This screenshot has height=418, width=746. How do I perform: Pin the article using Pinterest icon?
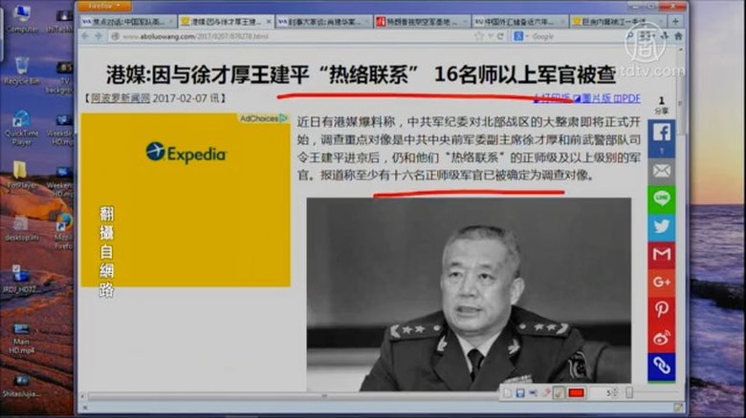[661, 310]
